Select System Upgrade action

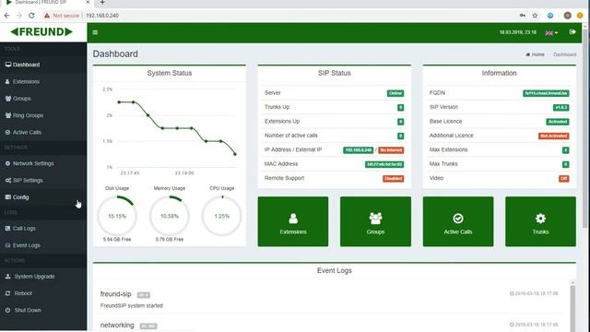pyautogui.click(x=43, y=277)
